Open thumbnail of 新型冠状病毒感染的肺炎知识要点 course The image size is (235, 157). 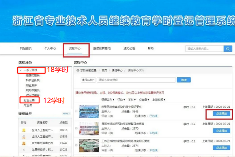(x=89, y=111)
